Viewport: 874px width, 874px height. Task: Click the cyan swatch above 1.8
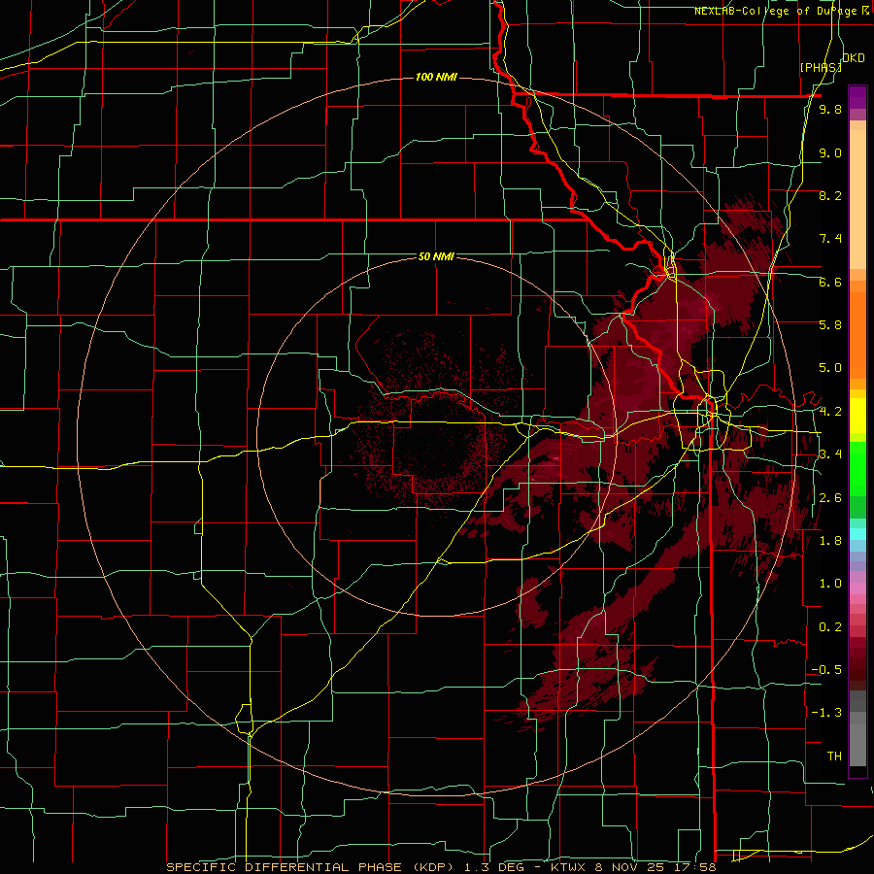[x=857, y=534]
